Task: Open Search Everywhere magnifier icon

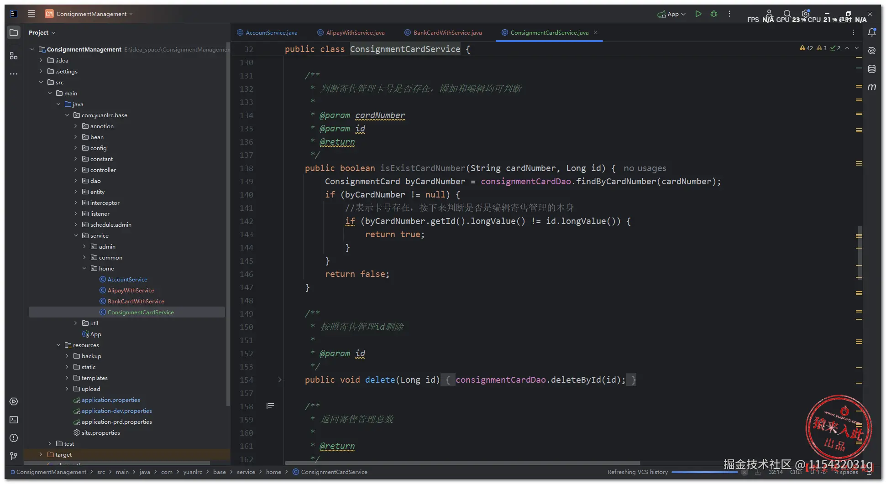Action: pos(787,14)
